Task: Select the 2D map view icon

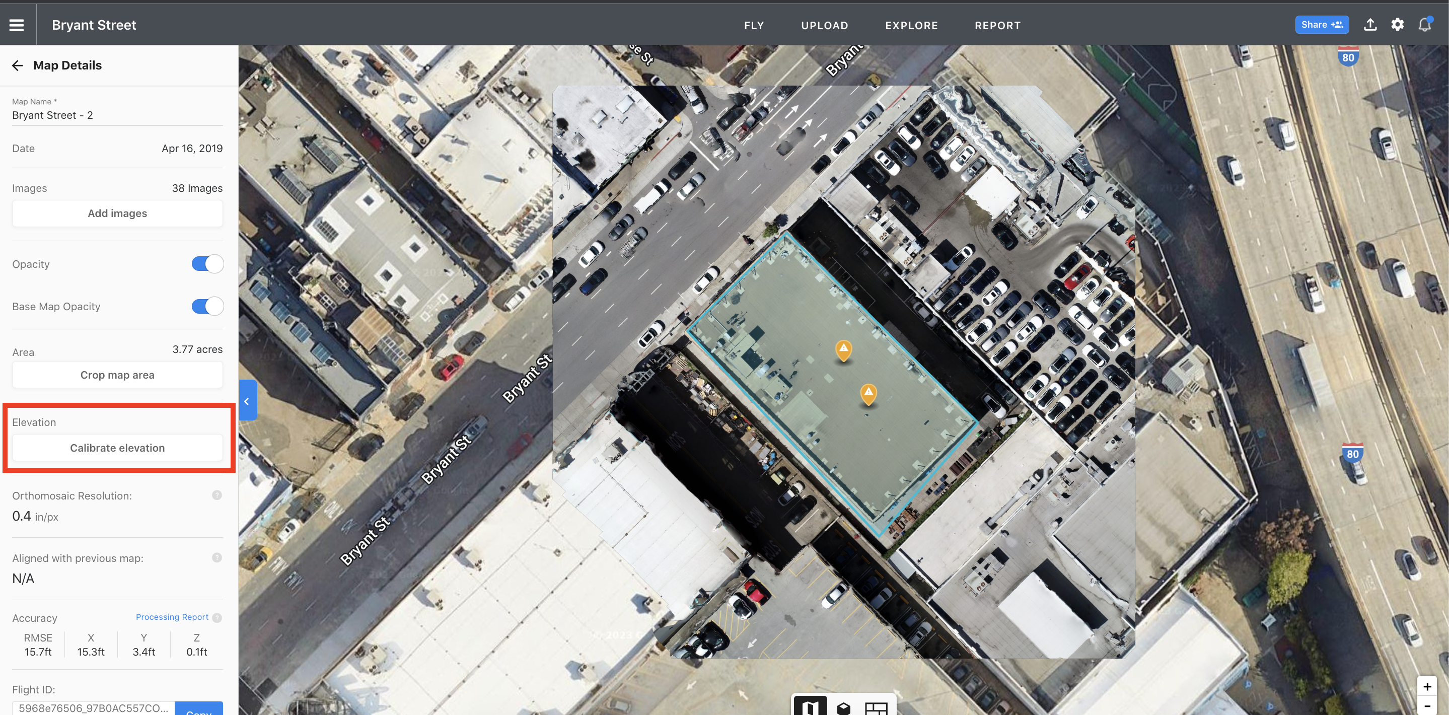Action: coord(810,707)
